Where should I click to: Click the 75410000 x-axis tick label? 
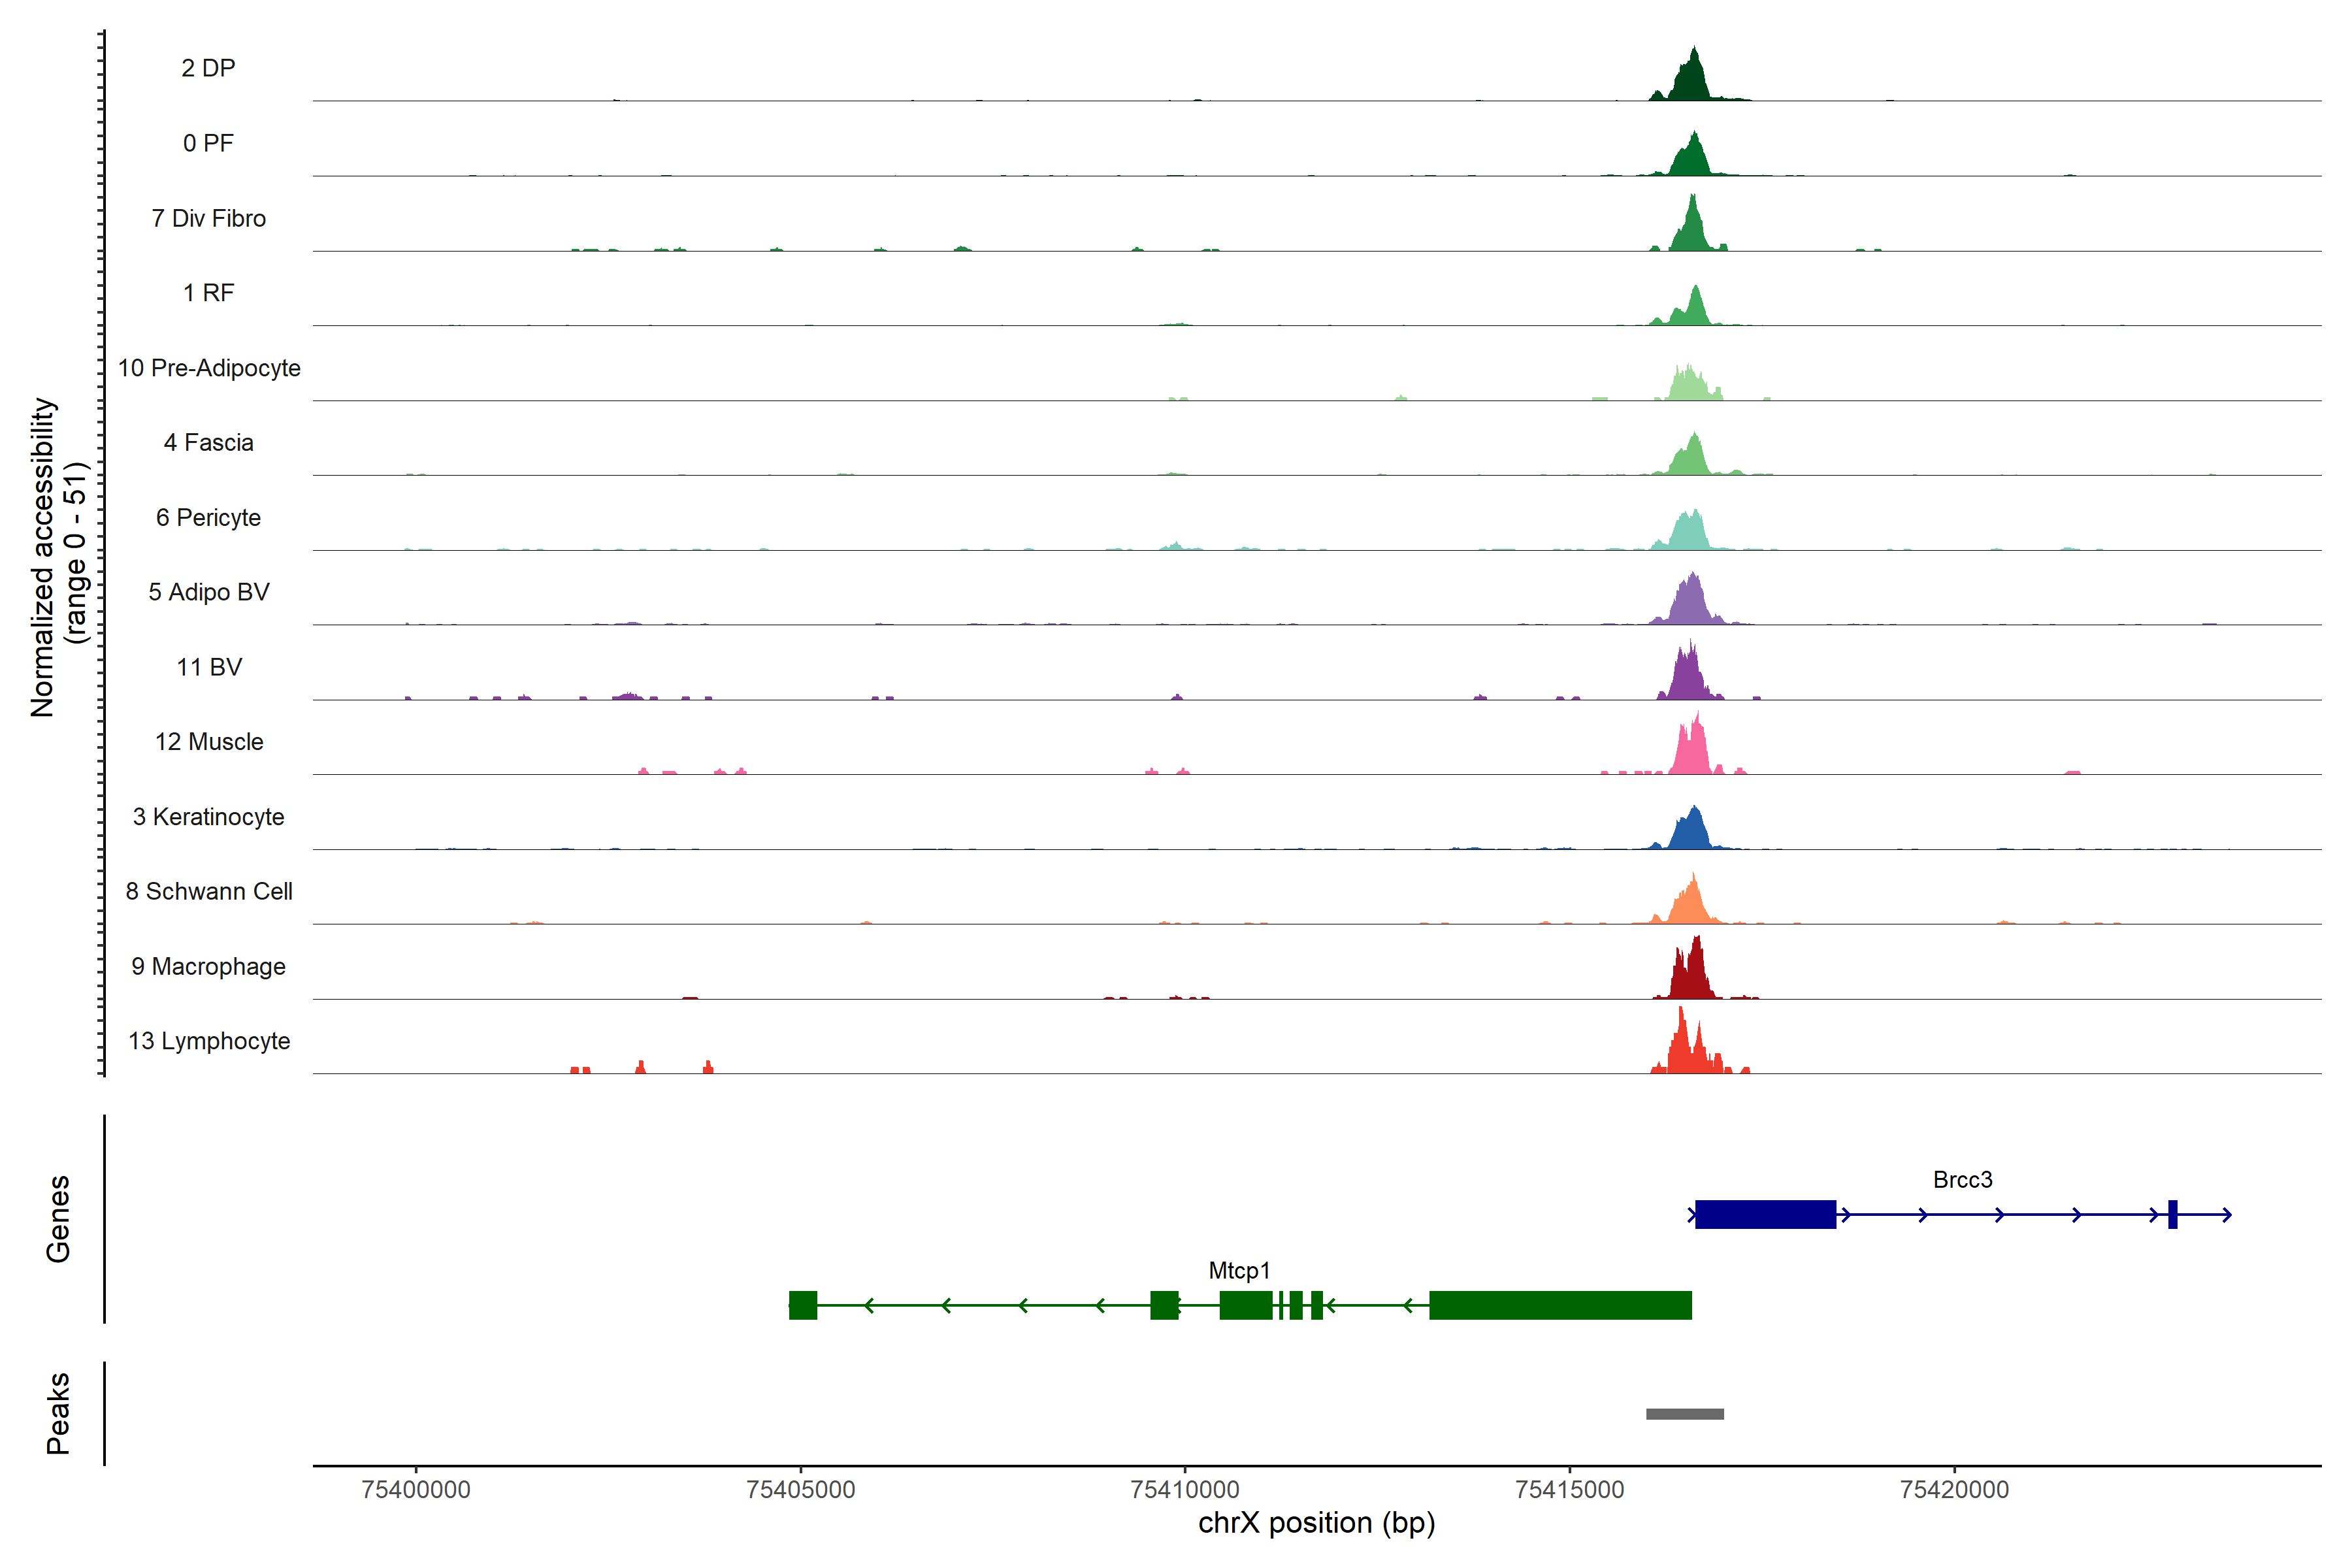click(1185, 1489)
